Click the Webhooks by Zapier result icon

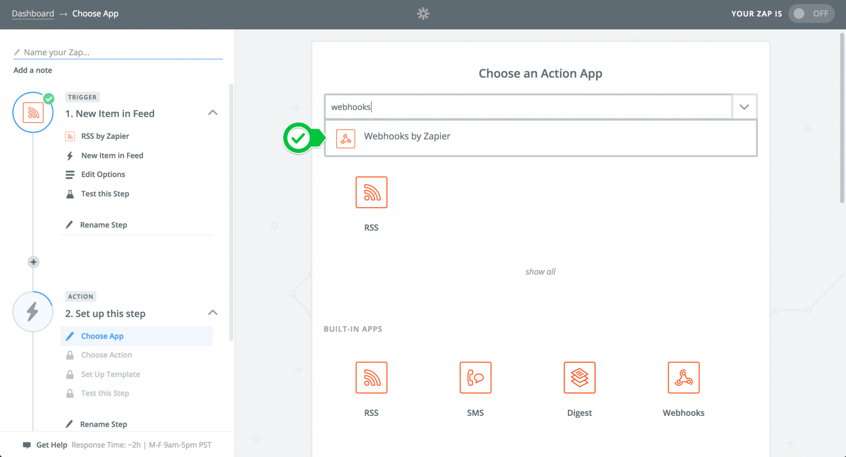coord(345,138)
